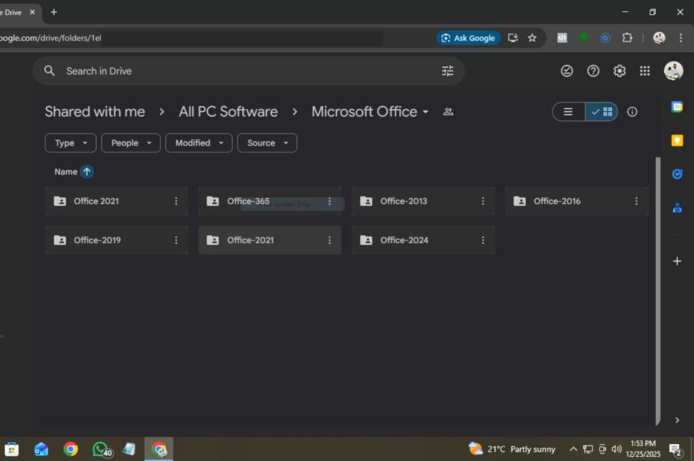Open the Support help icon
Viewport: 694px width, 461px height.
[593, 71]
